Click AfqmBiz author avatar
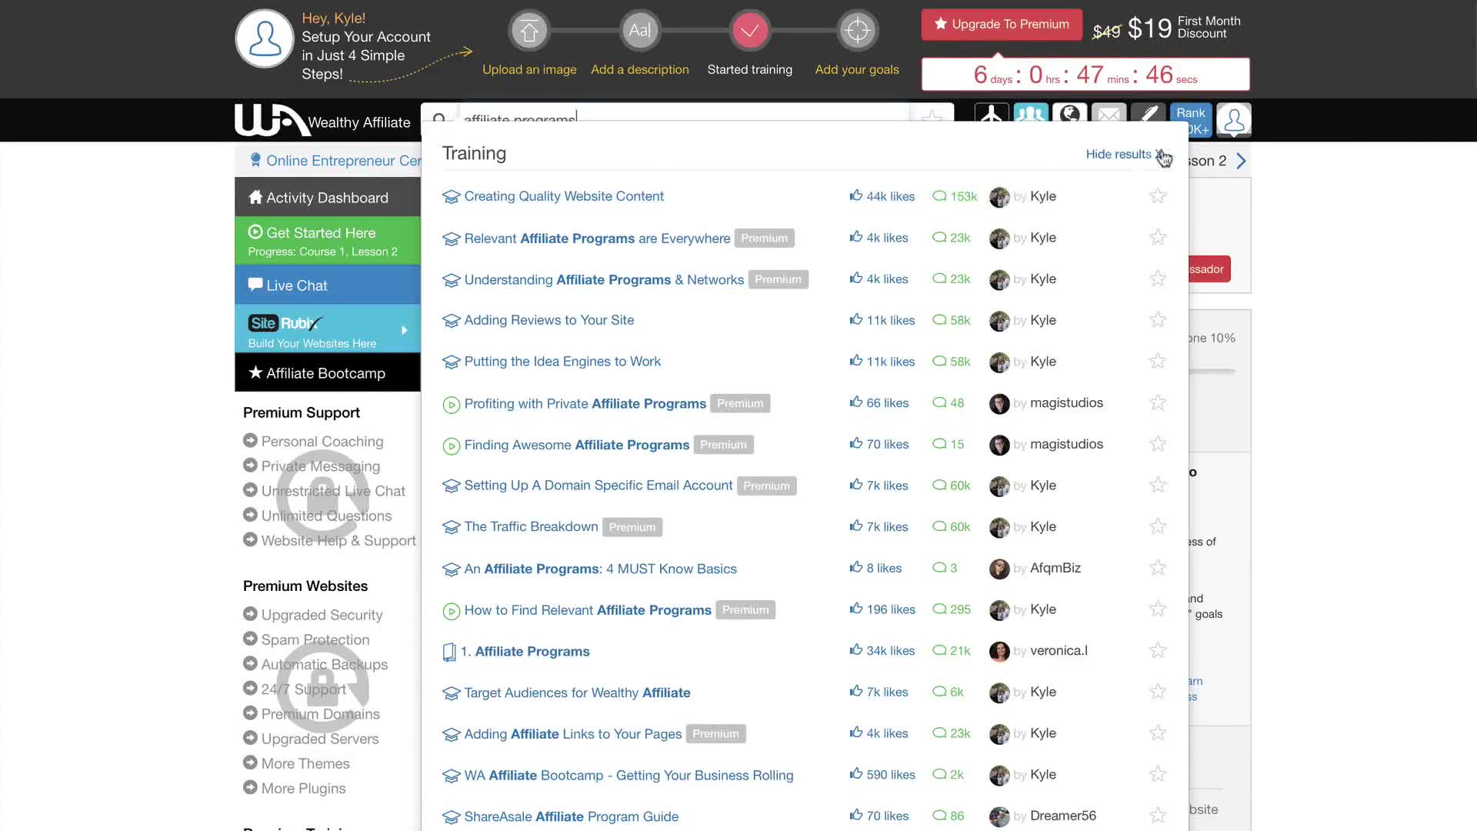The image size is (1477, 831). [999, 569]
